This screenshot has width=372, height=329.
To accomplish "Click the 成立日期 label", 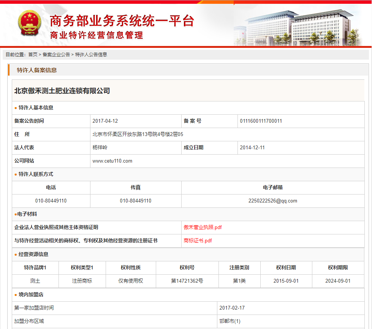I will pyautogui.click(x=193, y=147).
